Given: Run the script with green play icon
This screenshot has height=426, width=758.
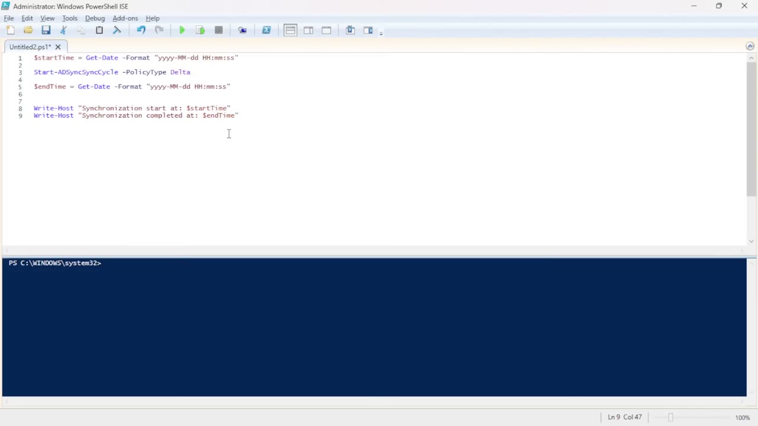Looking at the screenshot, I should 182,30.
